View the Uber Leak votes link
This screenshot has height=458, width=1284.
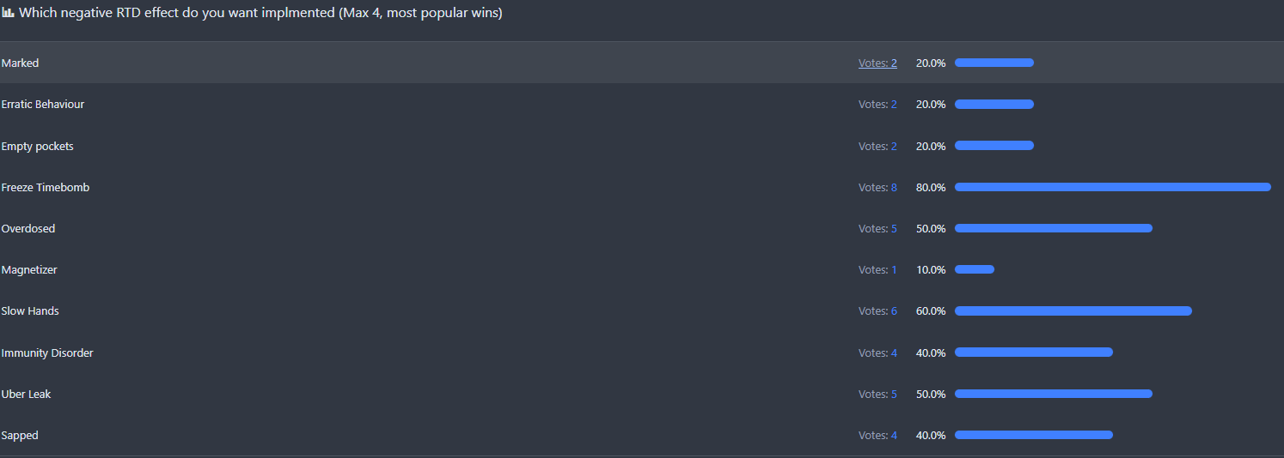(x=877, y=395)
